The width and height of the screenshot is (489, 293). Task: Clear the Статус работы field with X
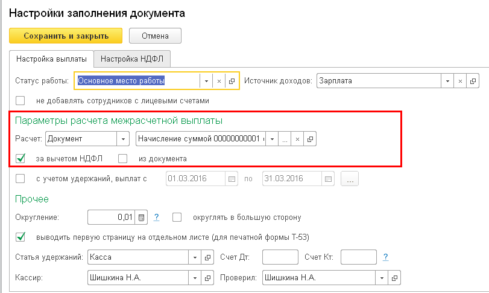219,81
